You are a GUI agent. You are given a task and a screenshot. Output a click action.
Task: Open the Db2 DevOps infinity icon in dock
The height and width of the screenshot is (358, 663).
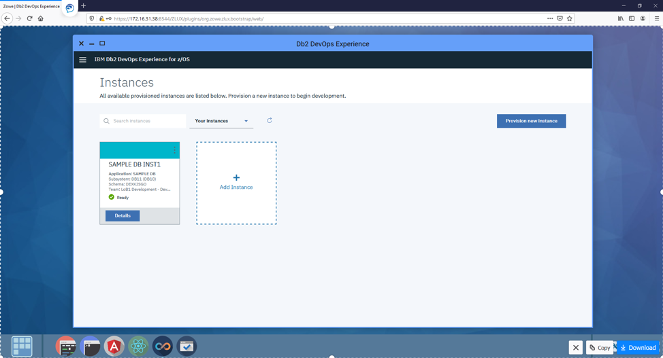coord(163,346)
